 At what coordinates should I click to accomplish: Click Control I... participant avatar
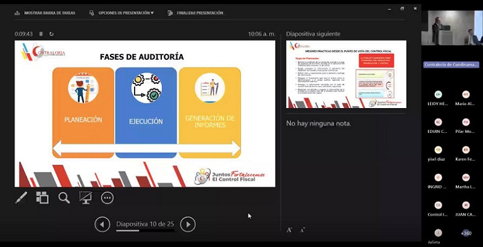pos(438,205)
